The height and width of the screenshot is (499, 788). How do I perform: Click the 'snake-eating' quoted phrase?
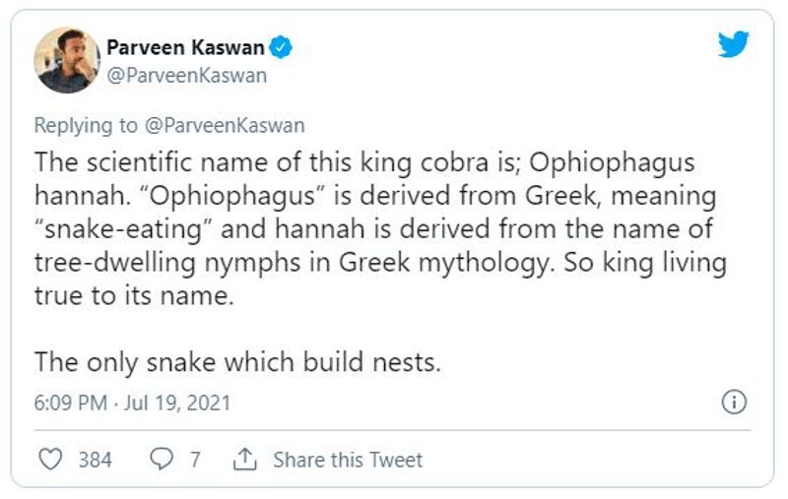pos(123,229)
